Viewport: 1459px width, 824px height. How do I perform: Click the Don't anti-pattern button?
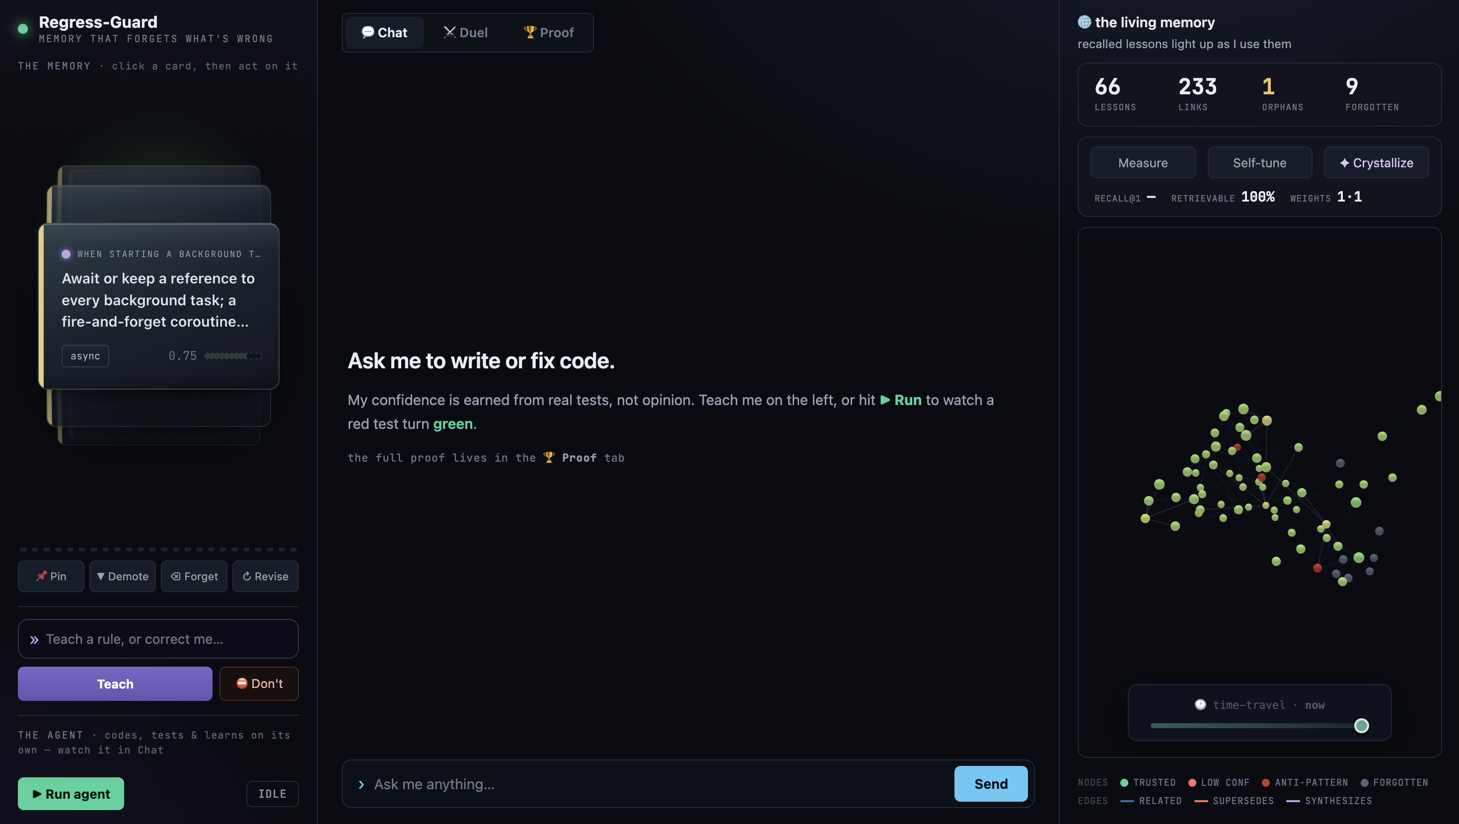coord(259,684)
